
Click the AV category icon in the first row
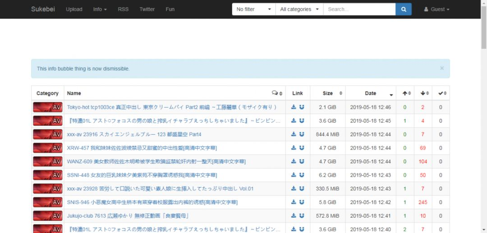click(47, 107)
